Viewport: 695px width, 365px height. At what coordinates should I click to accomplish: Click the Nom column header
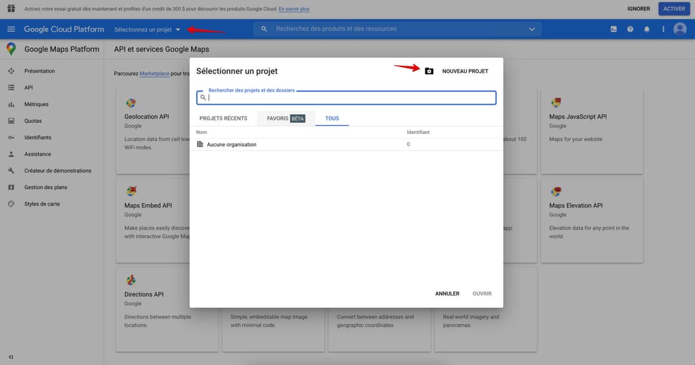pos(201,132)
